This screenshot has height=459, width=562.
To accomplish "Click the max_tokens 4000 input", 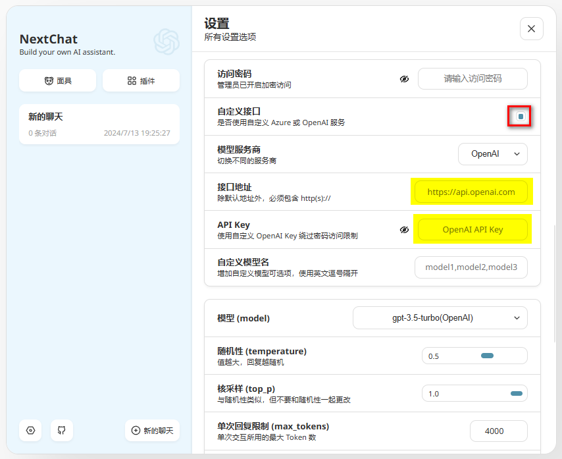I will [x=499, y=431].
